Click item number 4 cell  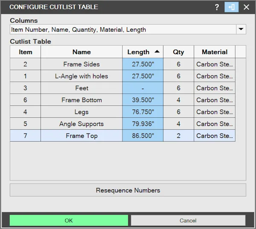tap(25, 112)
